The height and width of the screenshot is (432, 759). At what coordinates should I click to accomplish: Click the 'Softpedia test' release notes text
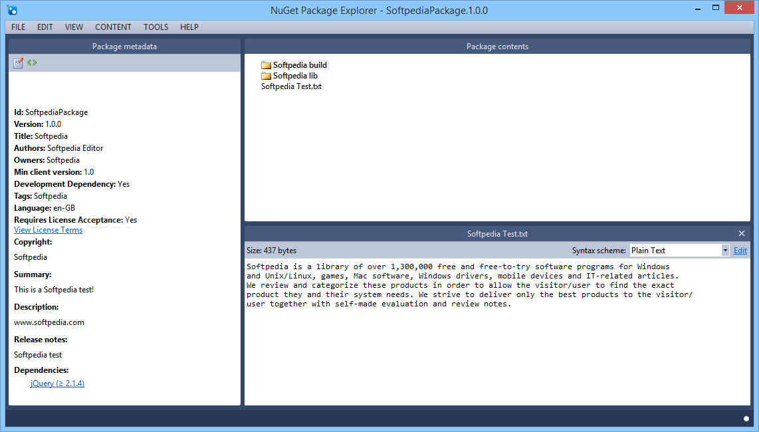pyautogui.click(x=38, y=355)
